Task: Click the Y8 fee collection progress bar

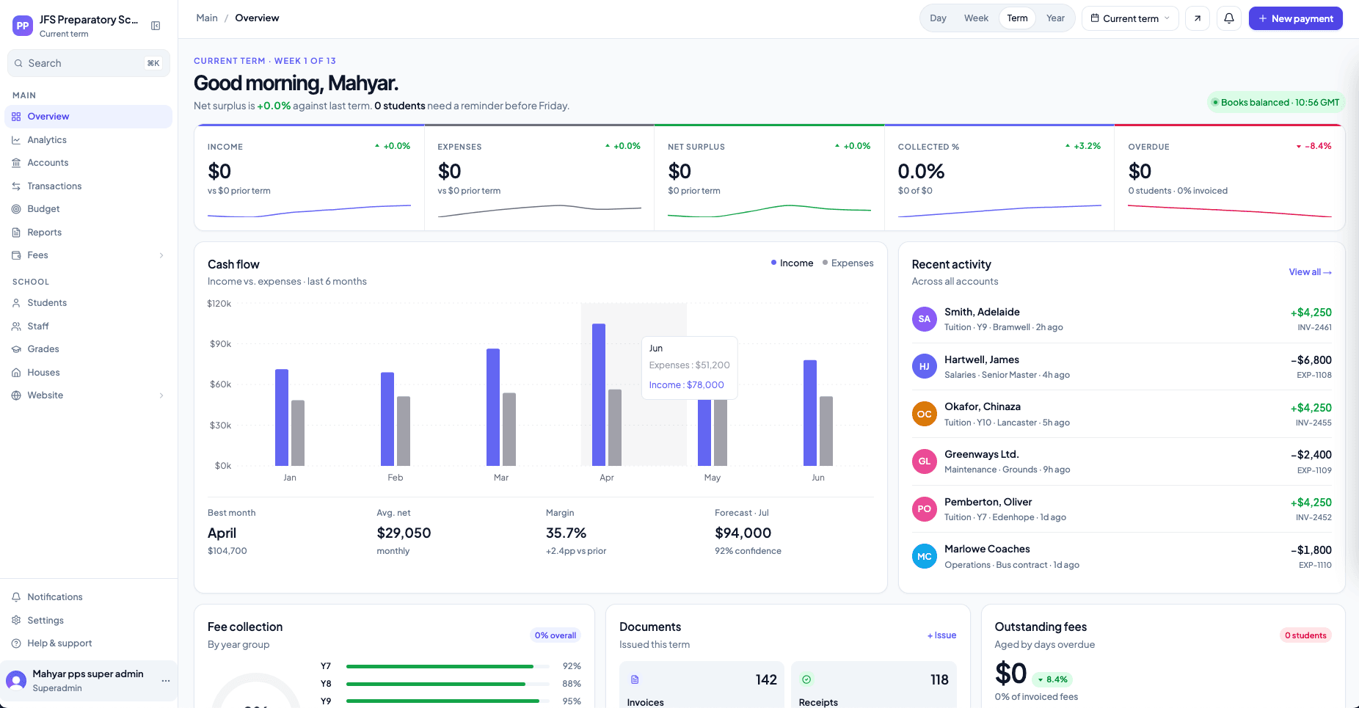Action: [x=448, y=684]
